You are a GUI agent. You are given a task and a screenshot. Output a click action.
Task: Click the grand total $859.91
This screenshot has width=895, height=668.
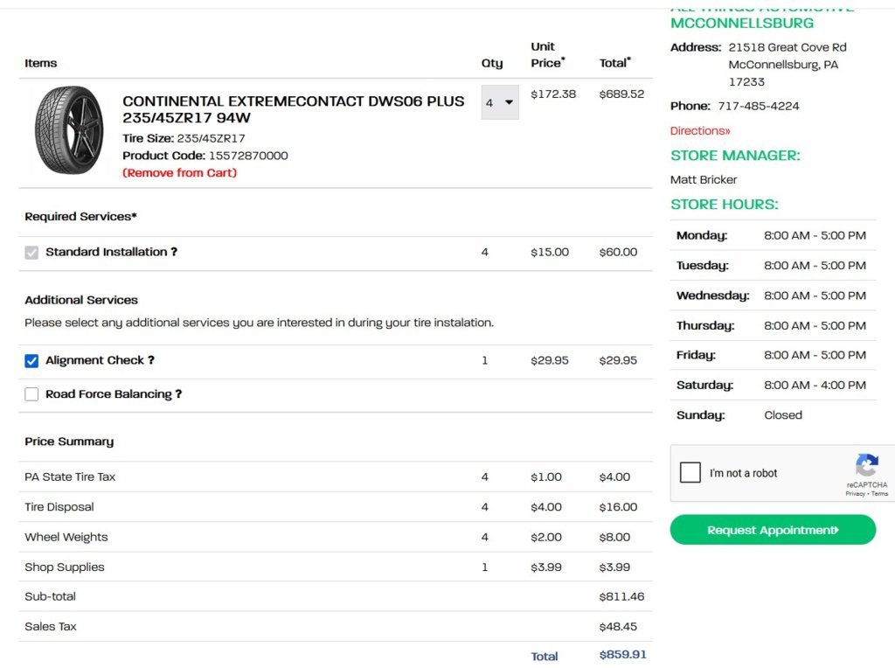pyautogui.click(x=622, y=655)
